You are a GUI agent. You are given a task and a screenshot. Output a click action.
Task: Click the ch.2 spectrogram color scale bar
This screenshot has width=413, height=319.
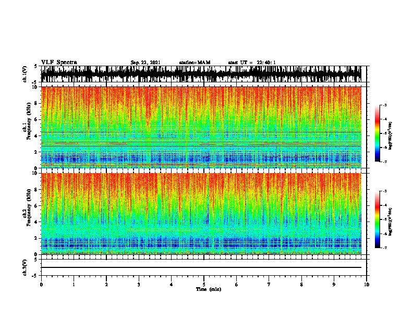click(x=377, y=219)
